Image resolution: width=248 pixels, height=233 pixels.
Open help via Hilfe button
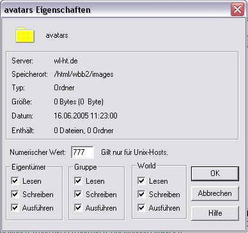[x=215, y=213]
